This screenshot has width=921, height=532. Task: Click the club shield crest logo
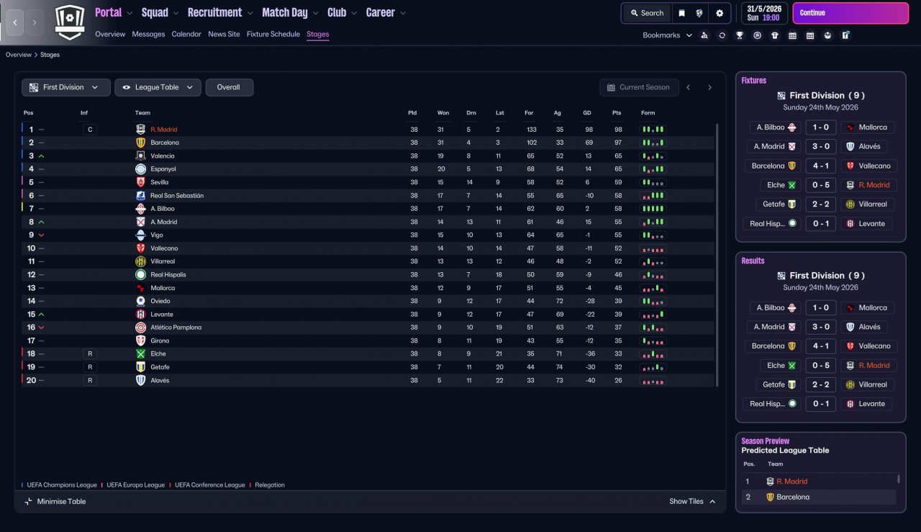[x=70, y=22]
